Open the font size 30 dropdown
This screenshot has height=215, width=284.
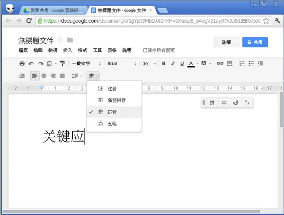click(x=149, y=63)
